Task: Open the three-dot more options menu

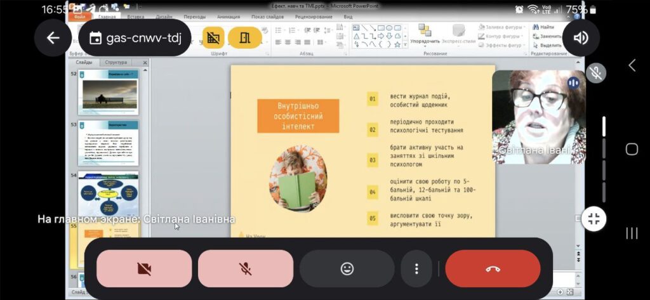Action: point(416,268)
